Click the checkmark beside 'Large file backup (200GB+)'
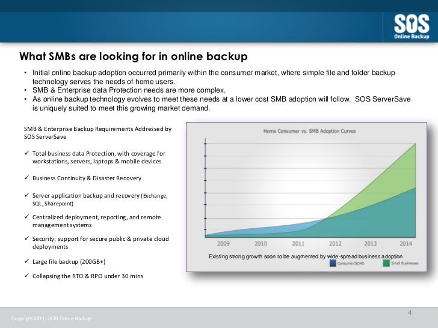The width and height of the screenshot is (438, 328). [26, 261]
